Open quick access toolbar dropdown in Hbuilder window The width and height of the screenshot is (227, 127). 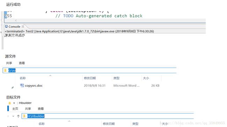click(x=14, y=103)
